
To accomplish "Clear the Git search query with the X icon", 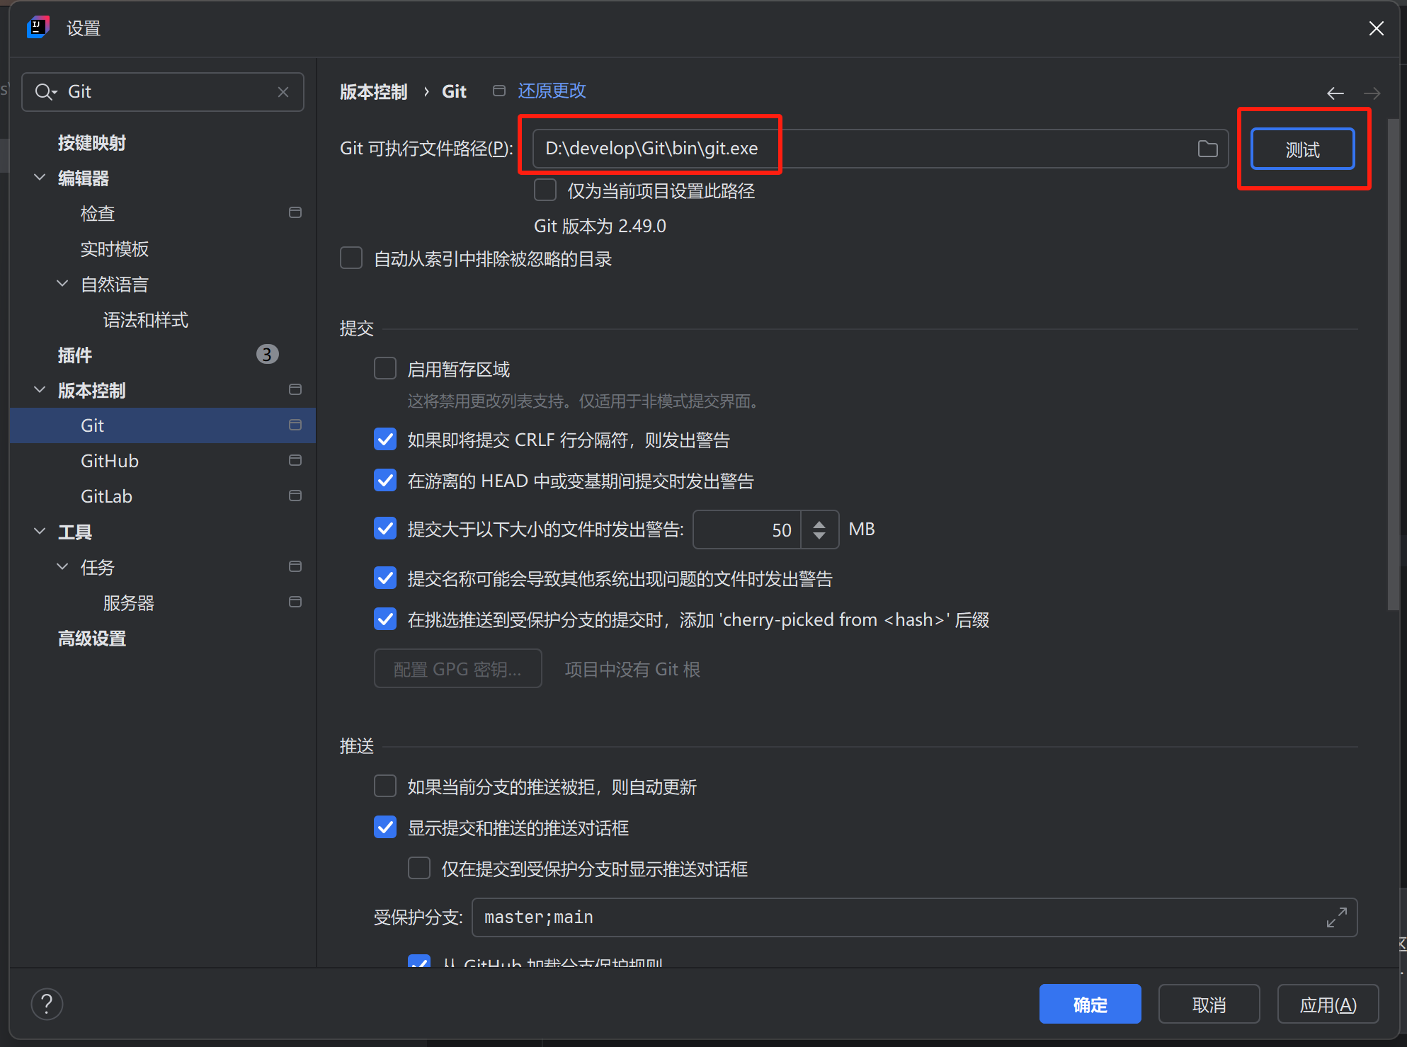I will click(283, 91).
